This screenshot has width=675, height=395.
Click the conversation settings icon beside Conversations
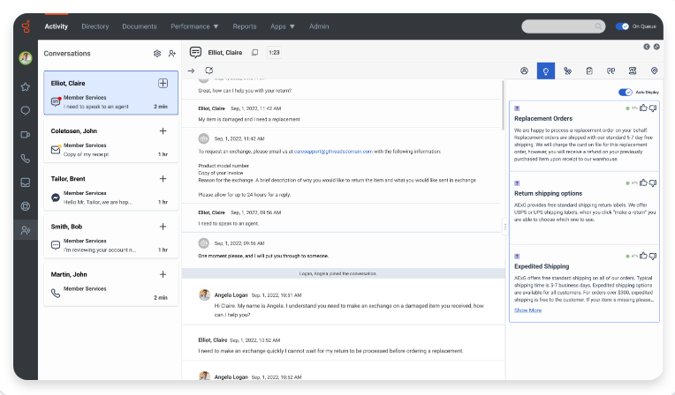[157, 53]
